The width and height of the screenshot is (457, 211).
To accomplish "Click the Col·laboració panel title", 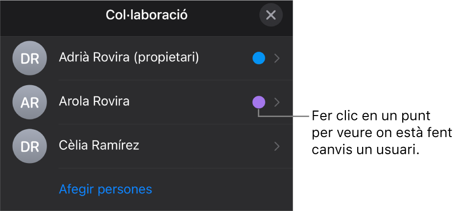I will 147,15.
